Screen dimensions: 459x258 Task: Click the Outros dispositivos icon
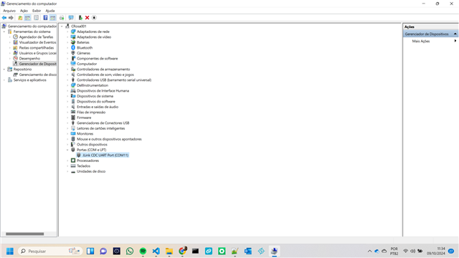(73, 145)
